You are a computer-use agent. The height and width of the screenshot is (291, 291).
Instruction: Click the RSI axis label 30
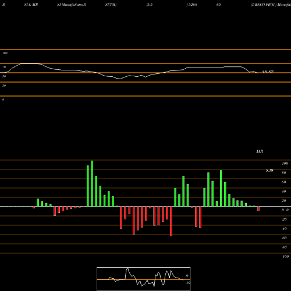pos(4,86)
